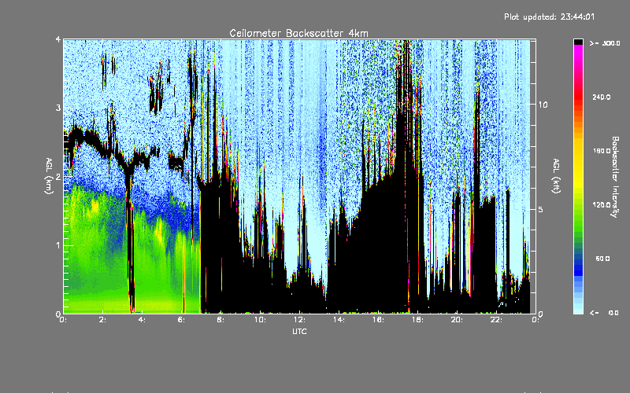Click the '1' tick on the km axis
The image size is (630, 393).
click(x=58, y=245)
